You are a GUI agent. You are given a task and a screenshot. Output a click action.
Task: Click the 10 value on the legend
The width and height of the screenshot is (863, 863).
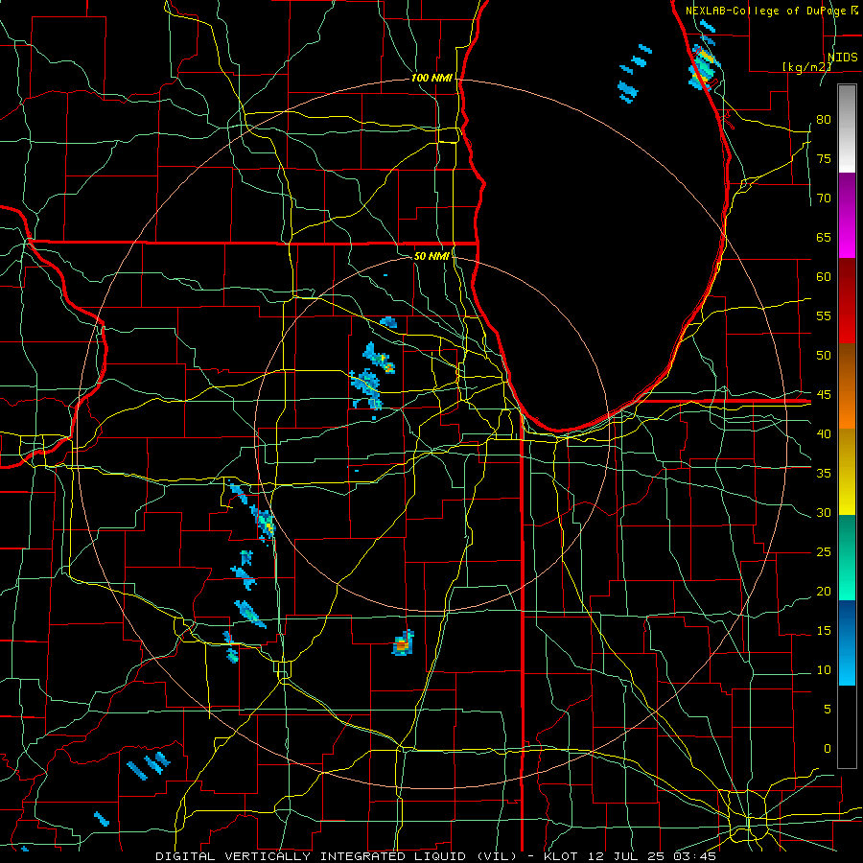coord(824,670)
